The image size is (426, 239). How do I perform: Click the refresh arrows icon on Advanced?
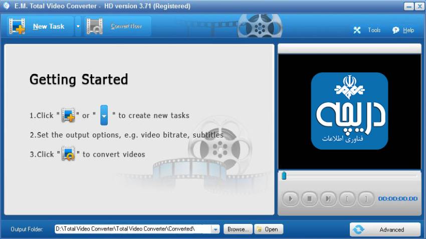(359, 229)
